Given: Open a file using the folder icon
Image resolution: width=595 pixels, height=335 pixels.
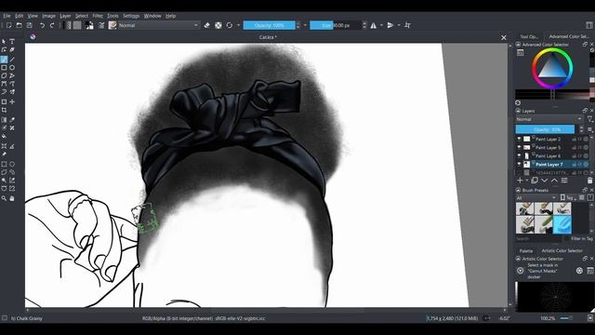Looking at the screenshot, I should click(19, 25).
